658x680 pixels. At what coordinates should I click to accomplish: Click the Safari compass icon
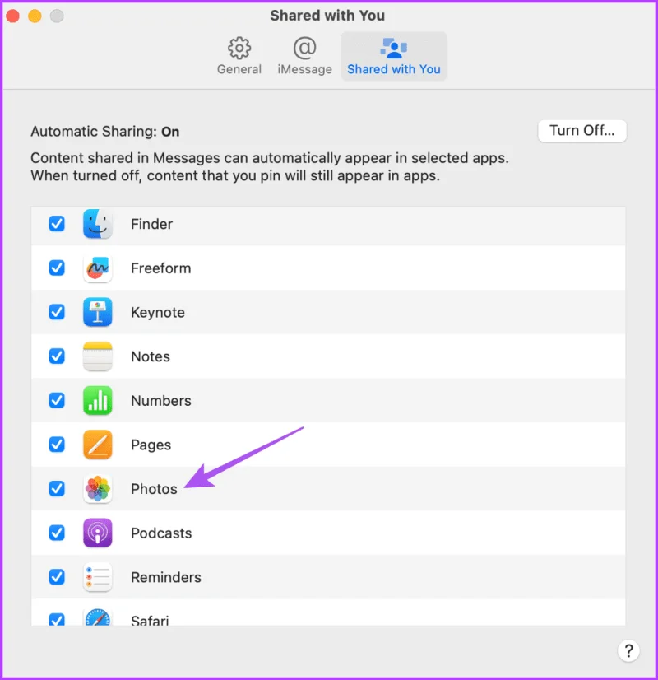[97, 617]
